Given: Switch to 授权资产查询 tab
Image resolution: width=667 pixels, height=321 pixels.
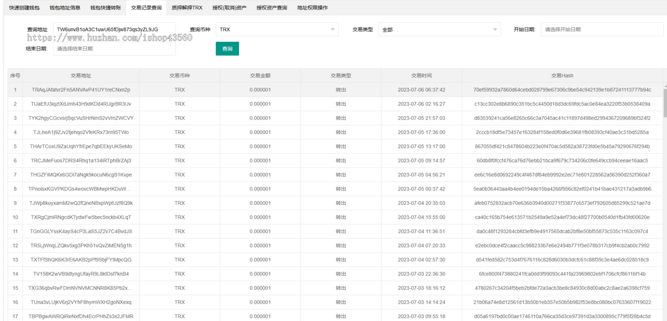Looking at the screenshot, I should (272, 8).
